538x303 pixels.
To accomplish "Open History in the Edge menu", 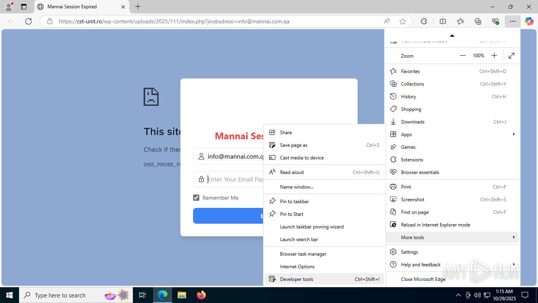I will (x=452, y=97).
